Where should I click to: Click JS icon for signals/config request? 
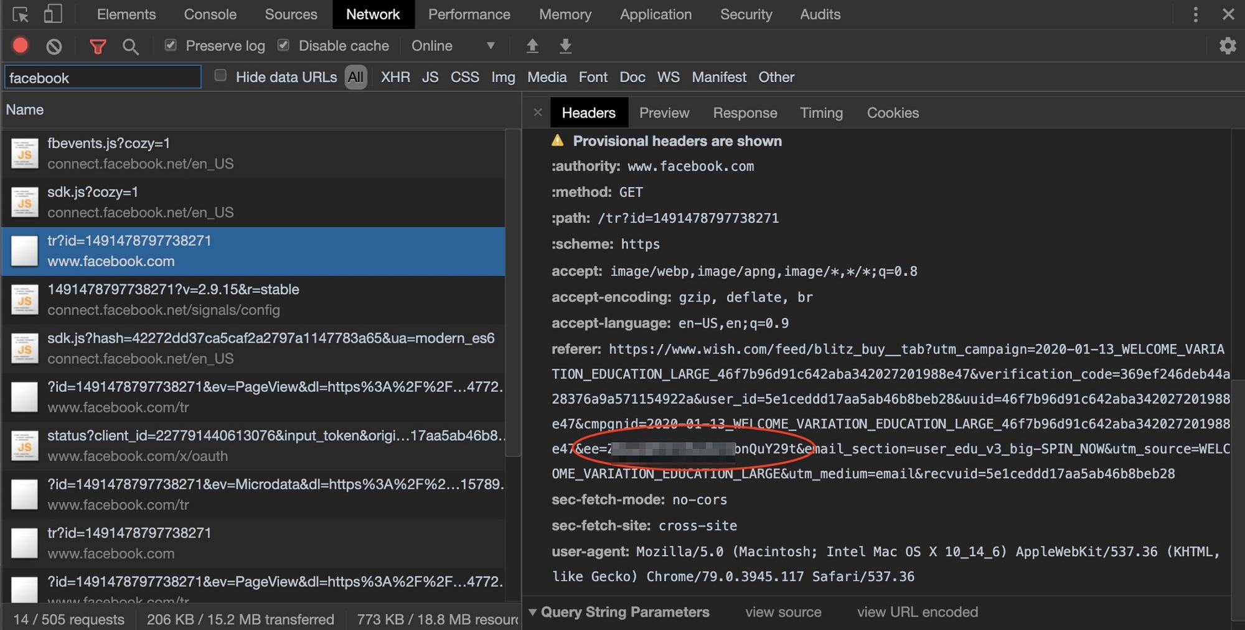tap(25, 300)
